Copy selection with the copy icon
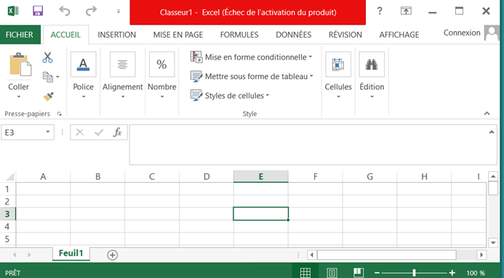504x278 pixels. [x=47, y=77]
